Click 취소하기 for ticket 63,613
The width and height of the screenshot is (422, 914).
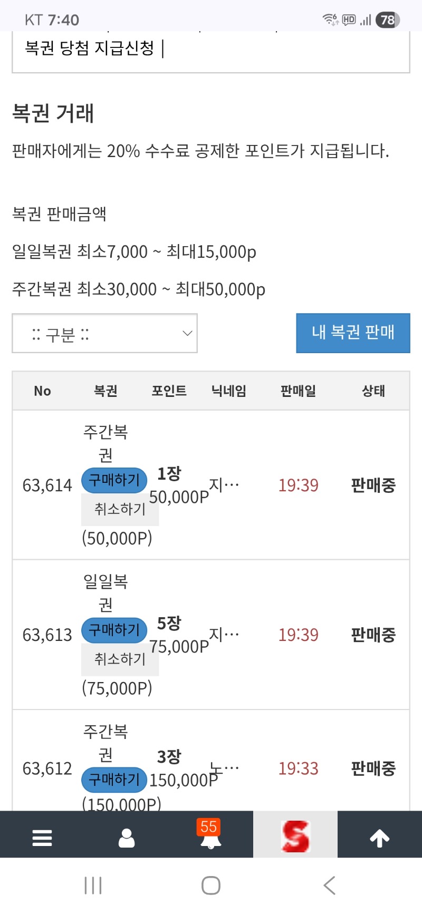coord(120,659)
